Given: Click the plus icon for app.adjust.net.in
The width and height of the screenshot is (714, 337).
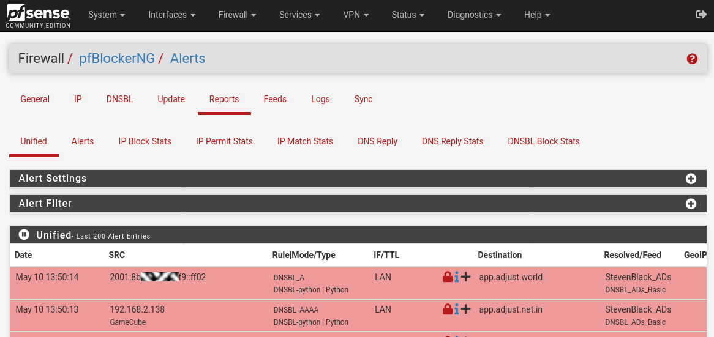Looking at the screenshot, I should (x=465, y=309).
